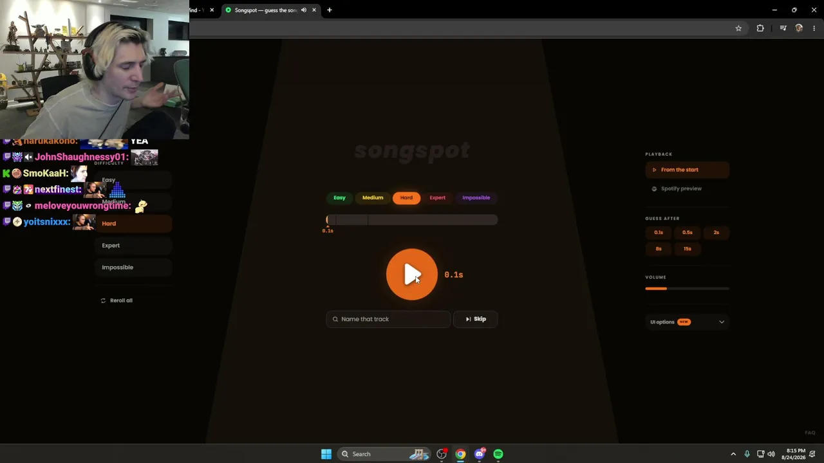Image resolution: width=824 pixels, height=463 pixels.
Task: Bookmark this page with the star icon
Action: (738, 28)
